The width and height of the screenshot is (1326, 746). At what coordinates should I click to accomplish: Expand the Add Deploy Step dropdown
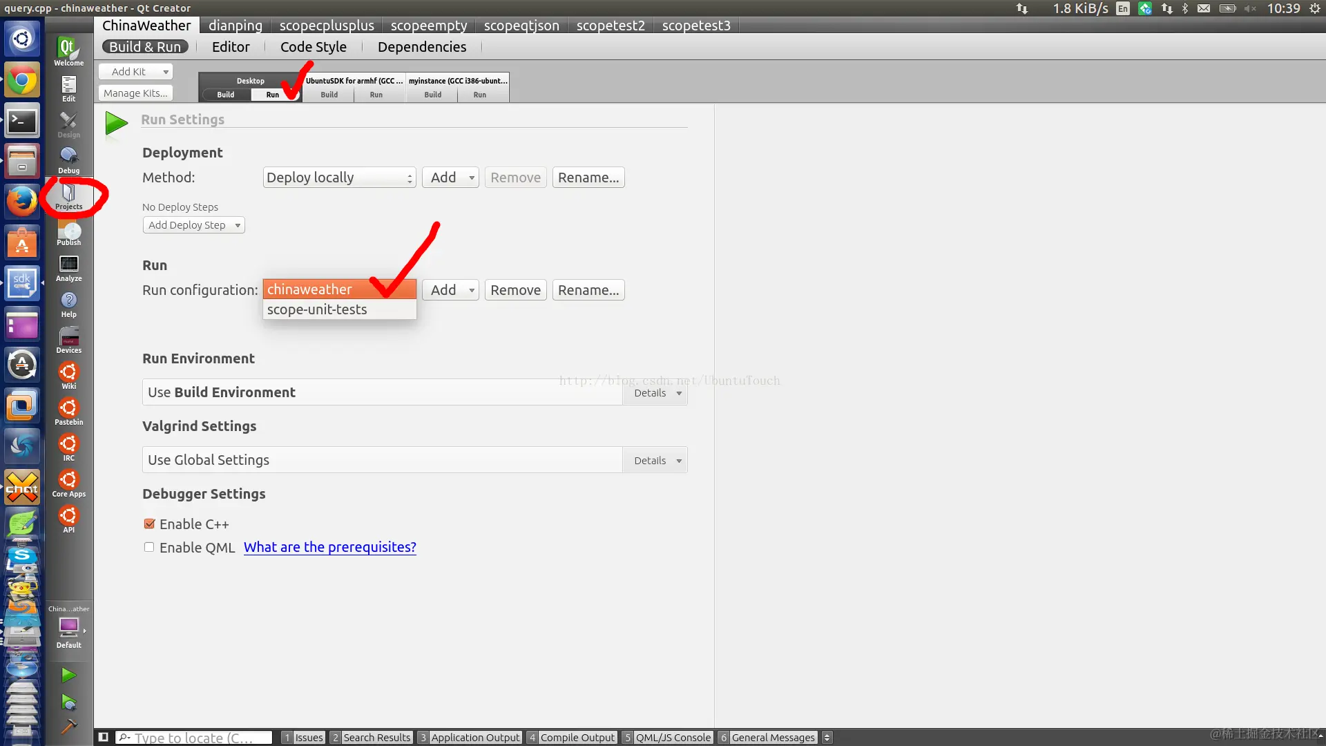[x=193, y=225]
